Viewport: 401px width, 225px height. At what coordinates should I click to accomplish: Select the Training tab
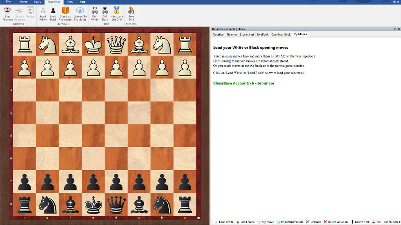coord(232,34)
